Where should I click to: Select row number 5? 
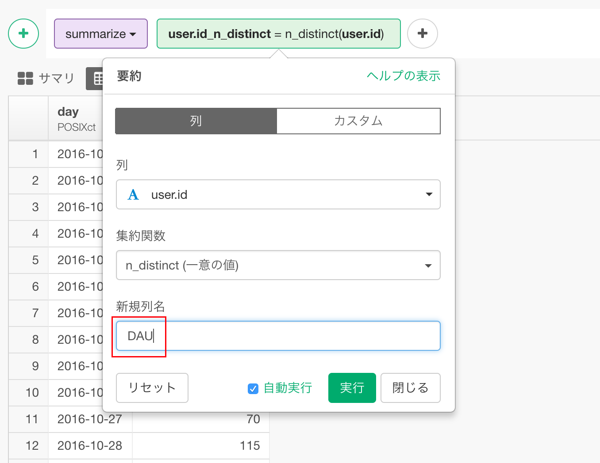click(28, 260)
